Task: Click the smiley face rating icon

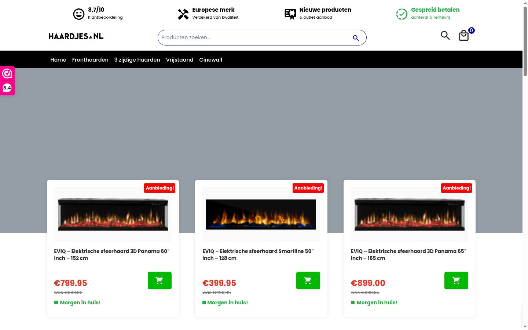Action: (x=79, y=14)
